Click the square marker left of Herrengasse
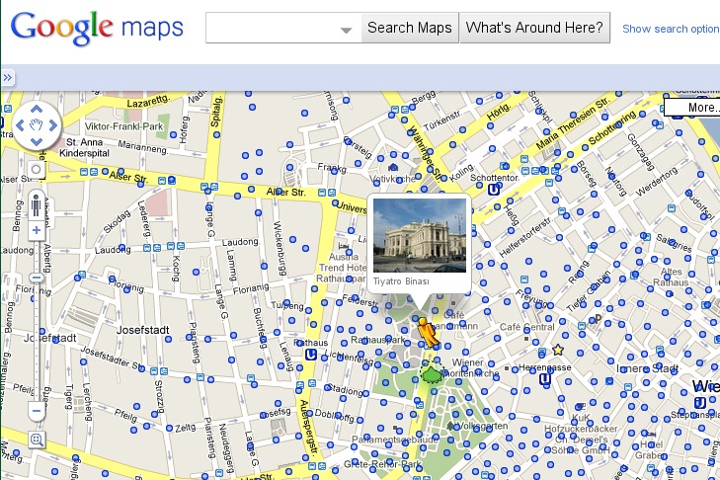Screen dimensions: 720x480 (x=507, y=368)
